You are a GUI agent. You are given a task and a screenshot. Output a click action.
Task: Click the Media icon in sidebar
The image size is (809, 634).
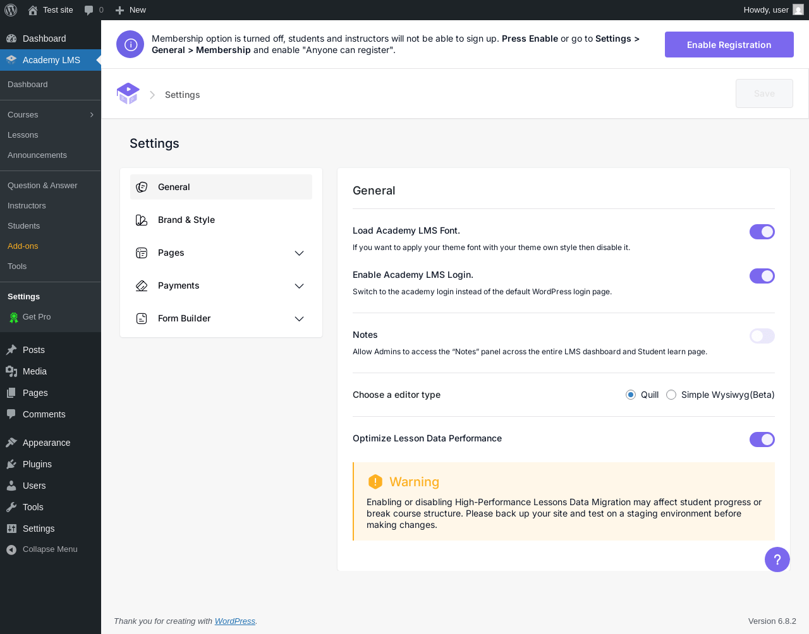click(x=11, y=371)
